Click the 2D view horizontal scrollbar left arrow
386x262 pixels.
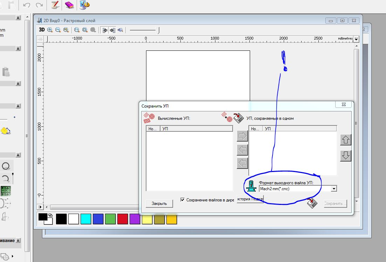click(47, 207)
